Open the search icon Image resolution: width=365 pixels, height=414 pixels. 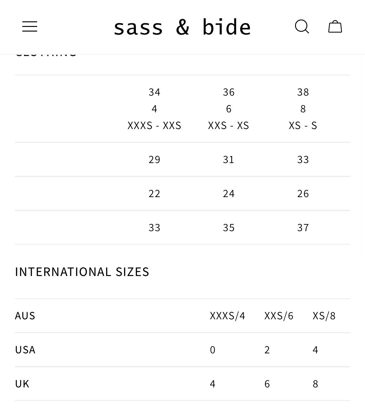[302, 27]
